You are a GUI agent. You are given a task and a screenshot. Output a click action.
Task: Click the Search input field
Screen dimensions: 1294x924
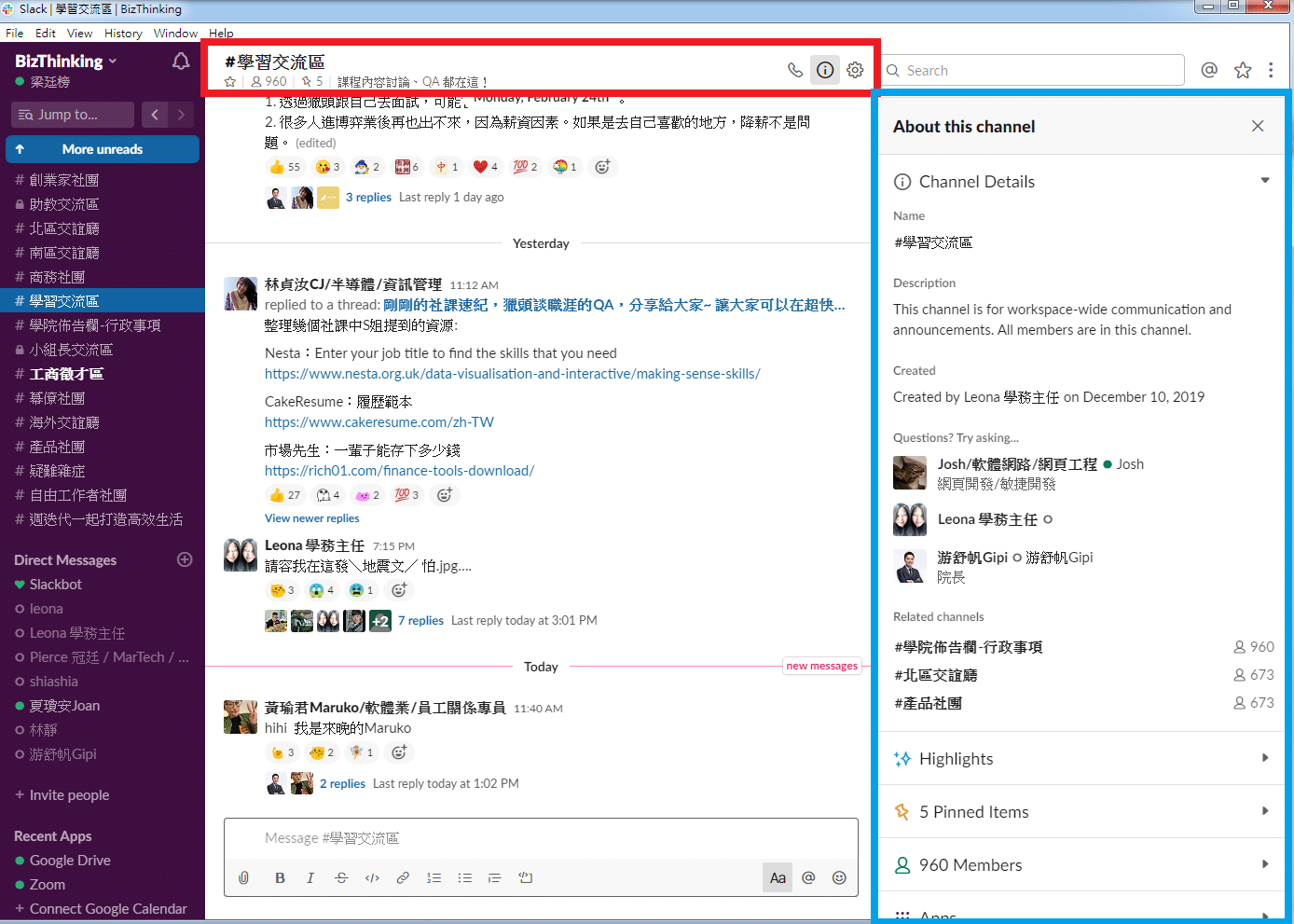pyautogui.click(x=1031, y=70)
